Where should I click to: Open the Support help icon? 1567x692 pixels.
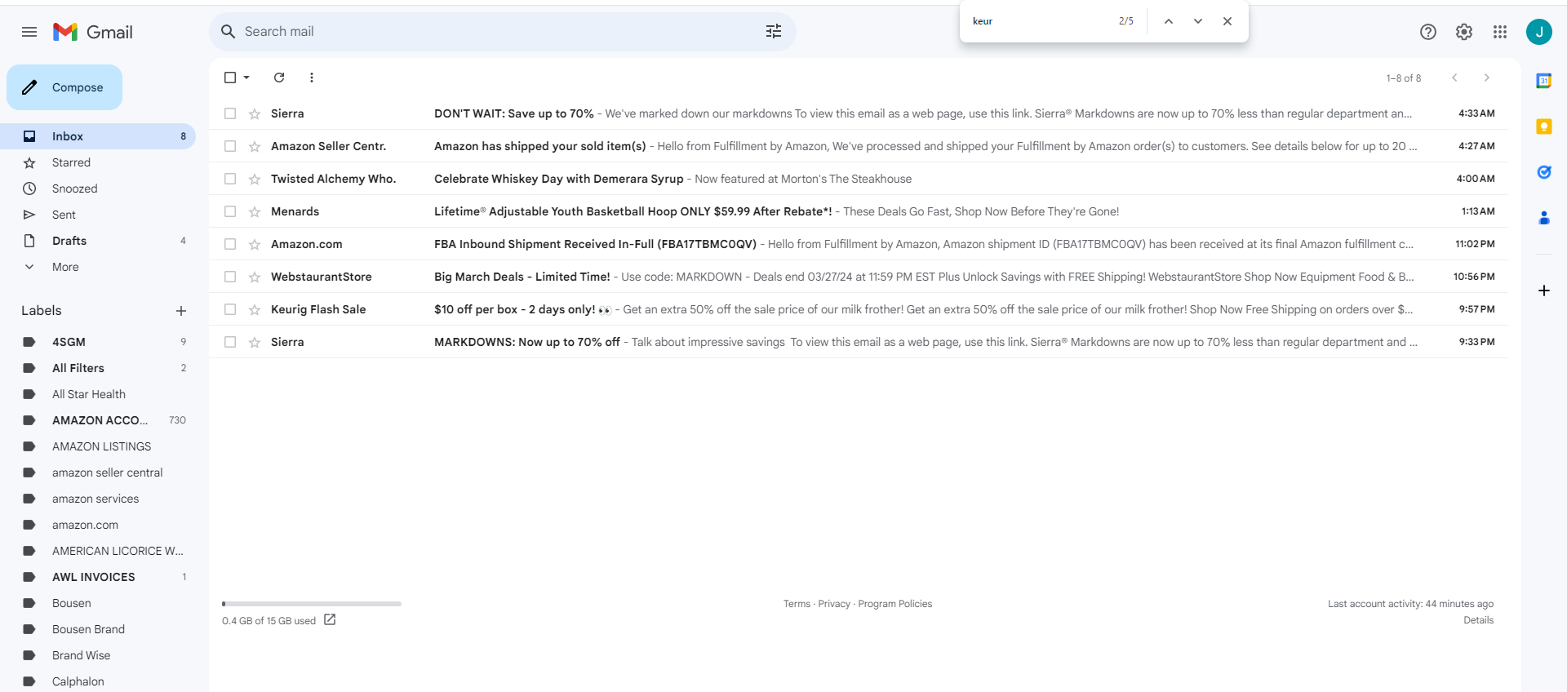point(1428,32)
